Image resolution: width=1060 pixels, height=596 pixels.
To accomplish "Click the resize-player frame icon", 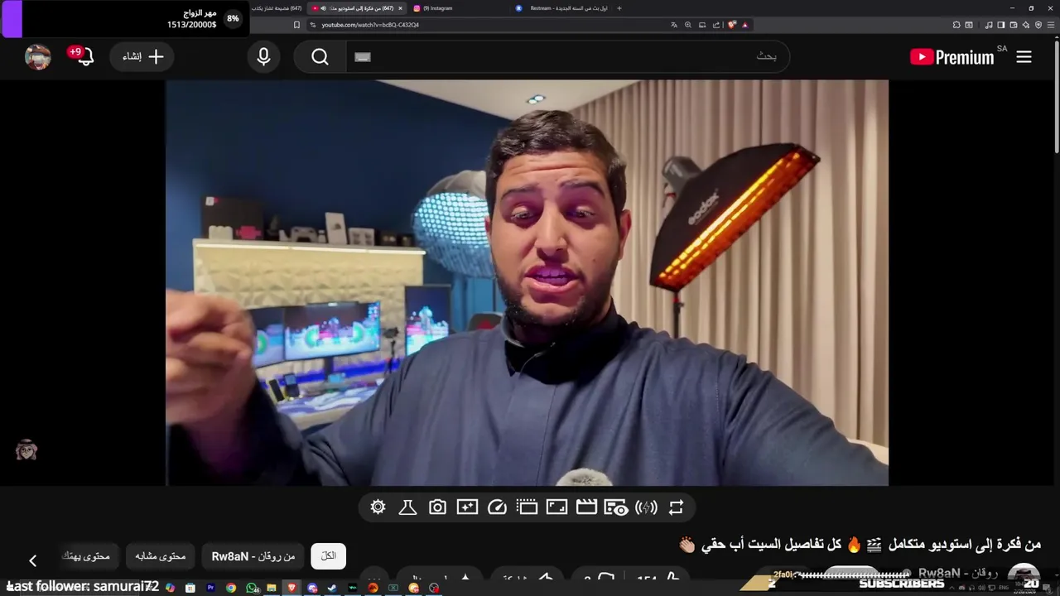I will click(556, 507).
